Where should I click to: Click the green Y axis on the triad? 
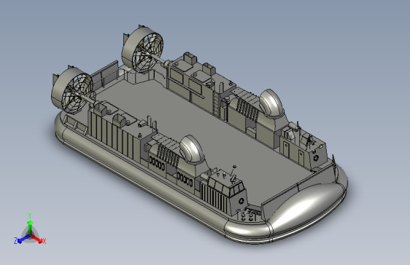(30, 227)
